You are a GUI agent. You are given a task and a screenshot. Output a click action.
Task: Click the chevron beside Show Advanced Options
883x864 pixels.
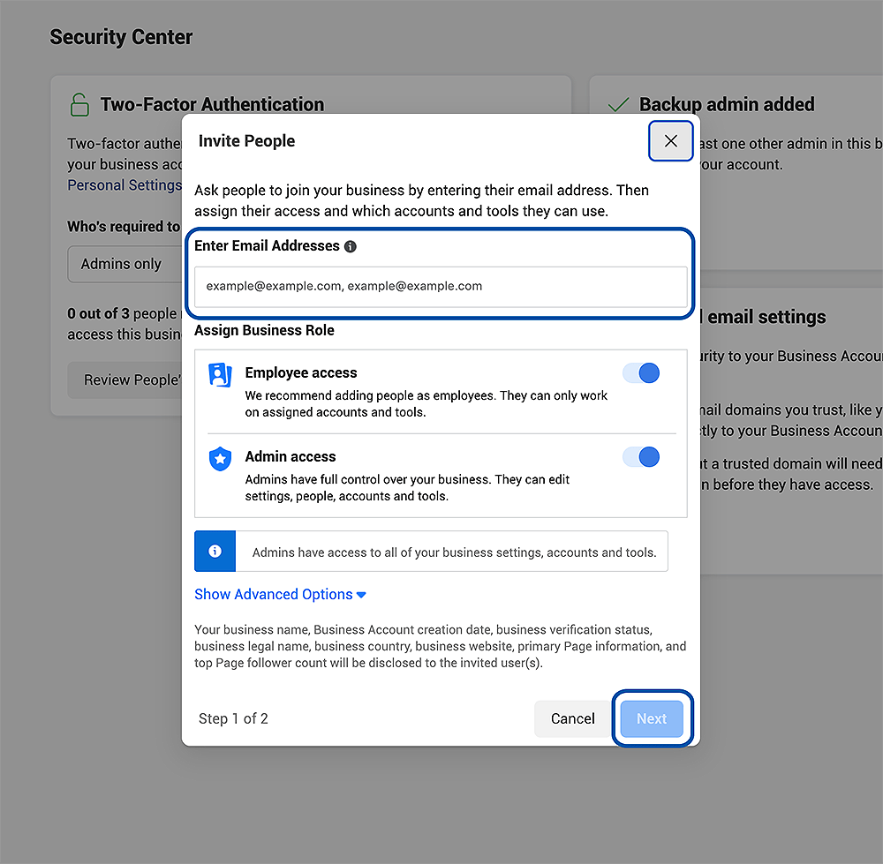[359, 594]
